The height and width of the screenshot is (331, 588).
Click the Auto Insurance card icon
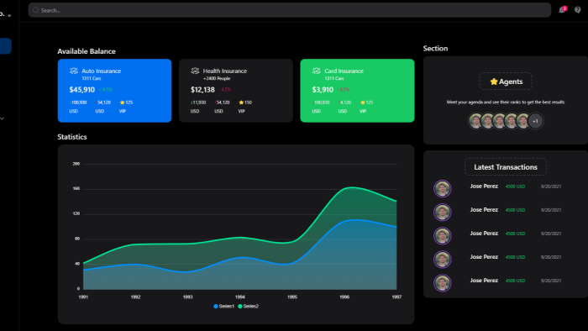click(74, 71)
